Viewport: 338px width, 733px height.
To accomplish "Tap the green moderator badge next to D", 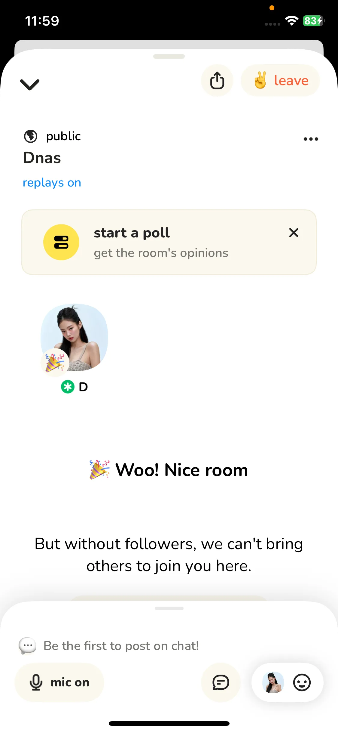I will click(x=68, y=387).
